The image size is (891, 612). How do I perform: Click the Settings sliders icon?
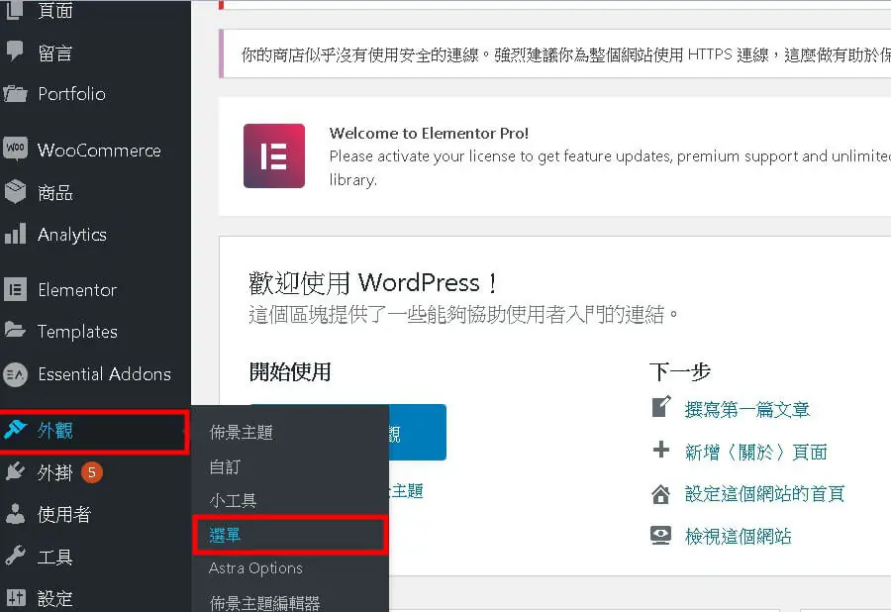click(x=15, y=597)
